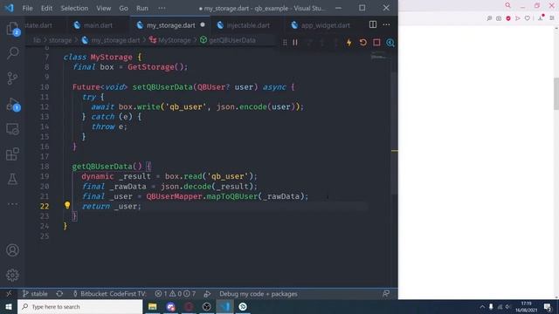Open the browser ad blocker shield
This screenshot has height=314, width=559.
click(508, 18)
